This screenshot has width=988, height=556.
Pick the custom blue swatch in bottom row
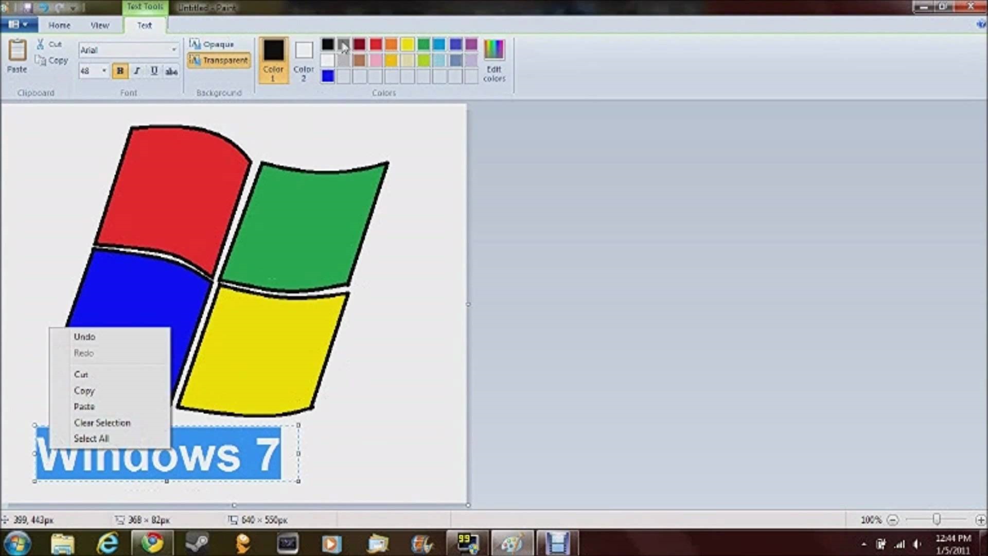pos(327,76)
